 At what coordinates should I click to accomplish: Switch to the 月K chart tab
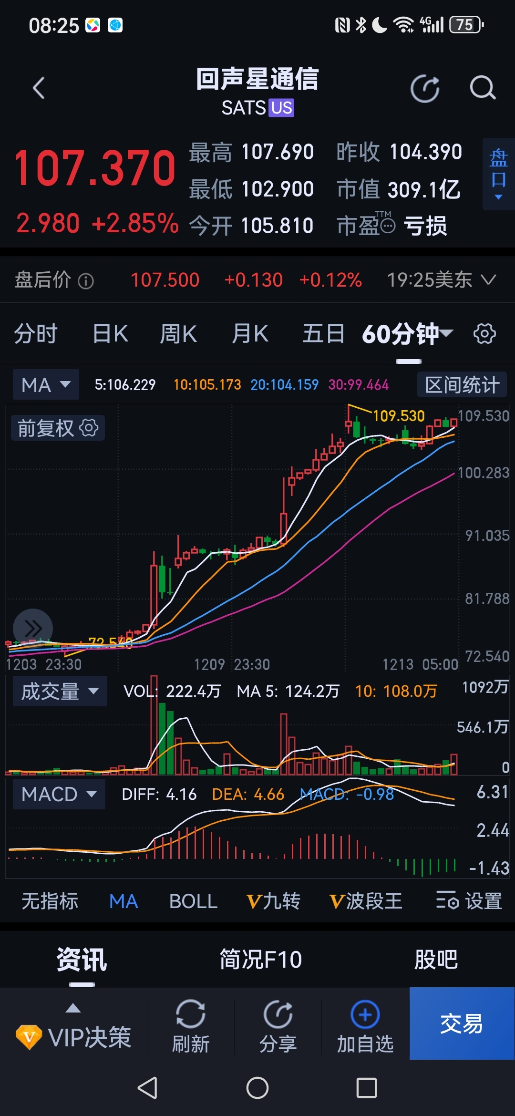250,333
